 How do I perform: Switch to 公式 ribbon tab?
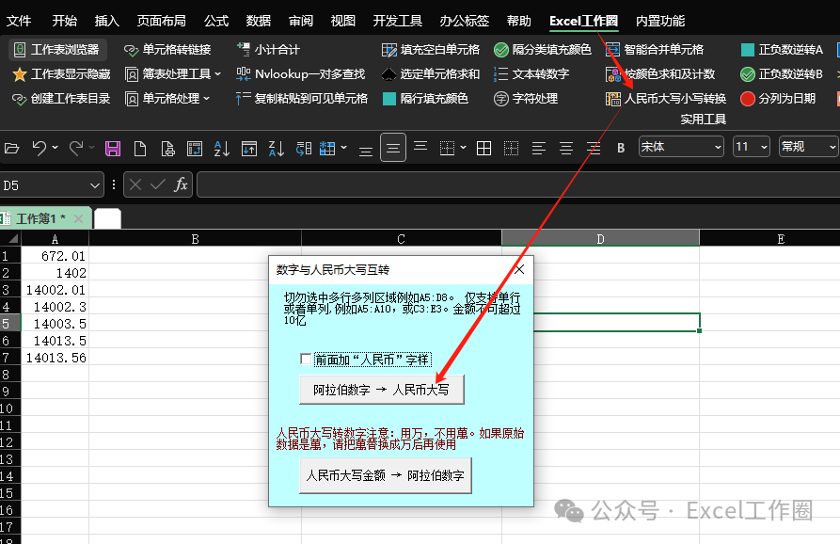(x=216, y=21)
